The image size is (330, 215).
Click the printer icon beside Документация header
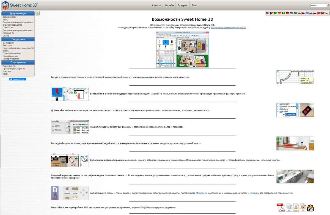click(x=37, y=13)
